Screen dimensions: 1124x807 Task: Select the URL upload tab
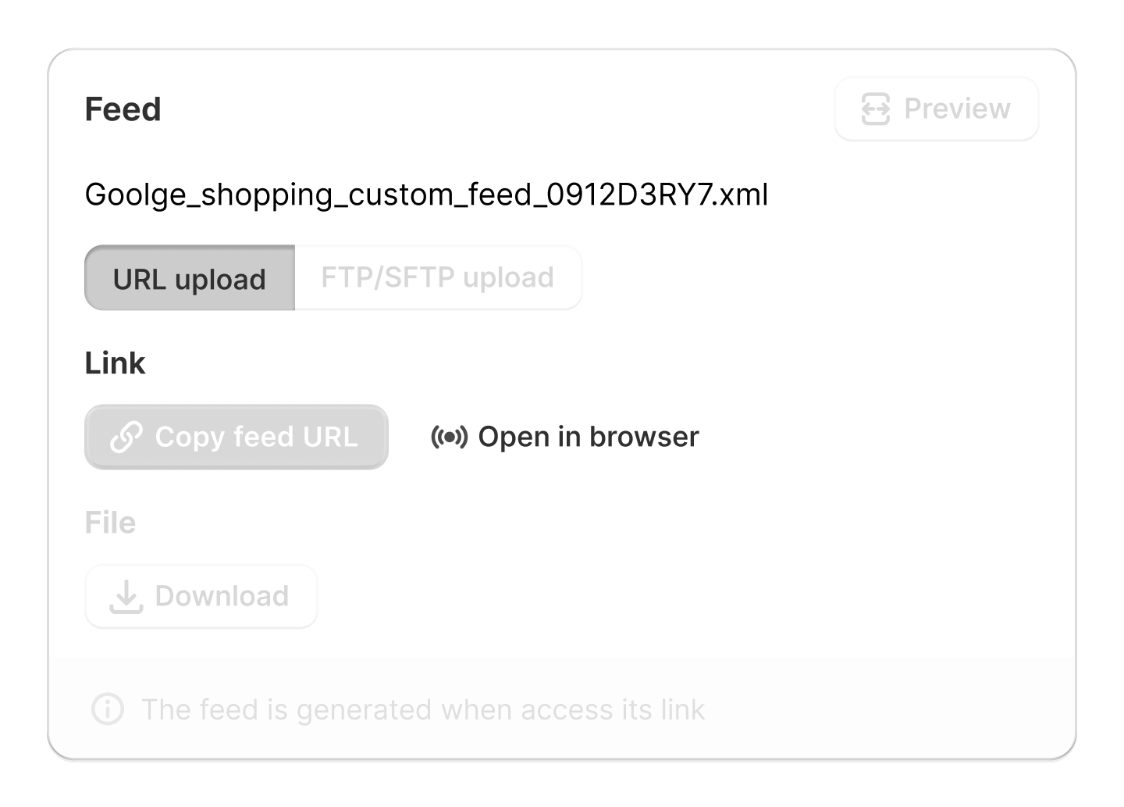pyautogui.click(x=190, y=279)
